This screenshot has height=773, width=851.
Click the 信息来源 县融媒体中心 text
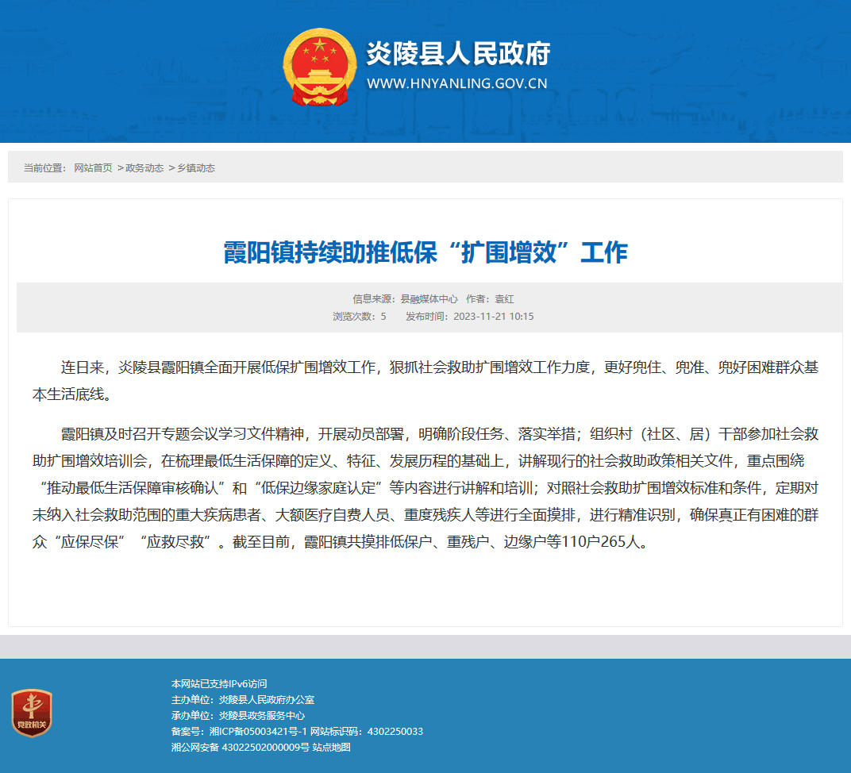point(405,299)
